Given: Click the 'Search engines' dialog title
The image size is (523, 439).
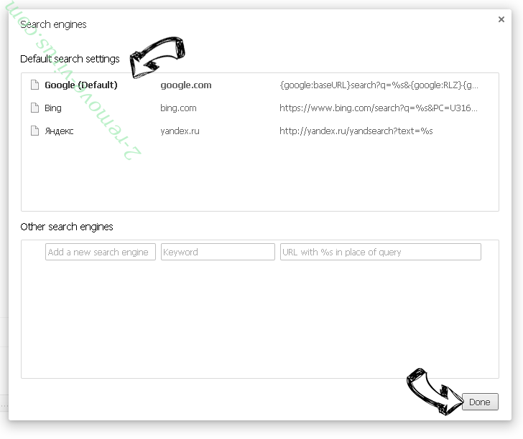Looking at the screenshot, I should coord(53,24).
